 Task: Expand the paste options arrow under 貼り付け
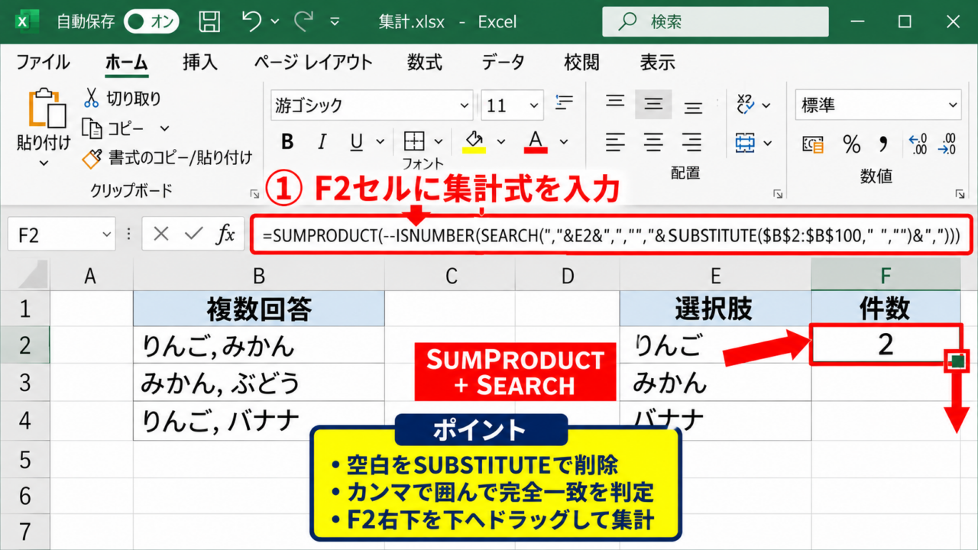pos(44,162)
